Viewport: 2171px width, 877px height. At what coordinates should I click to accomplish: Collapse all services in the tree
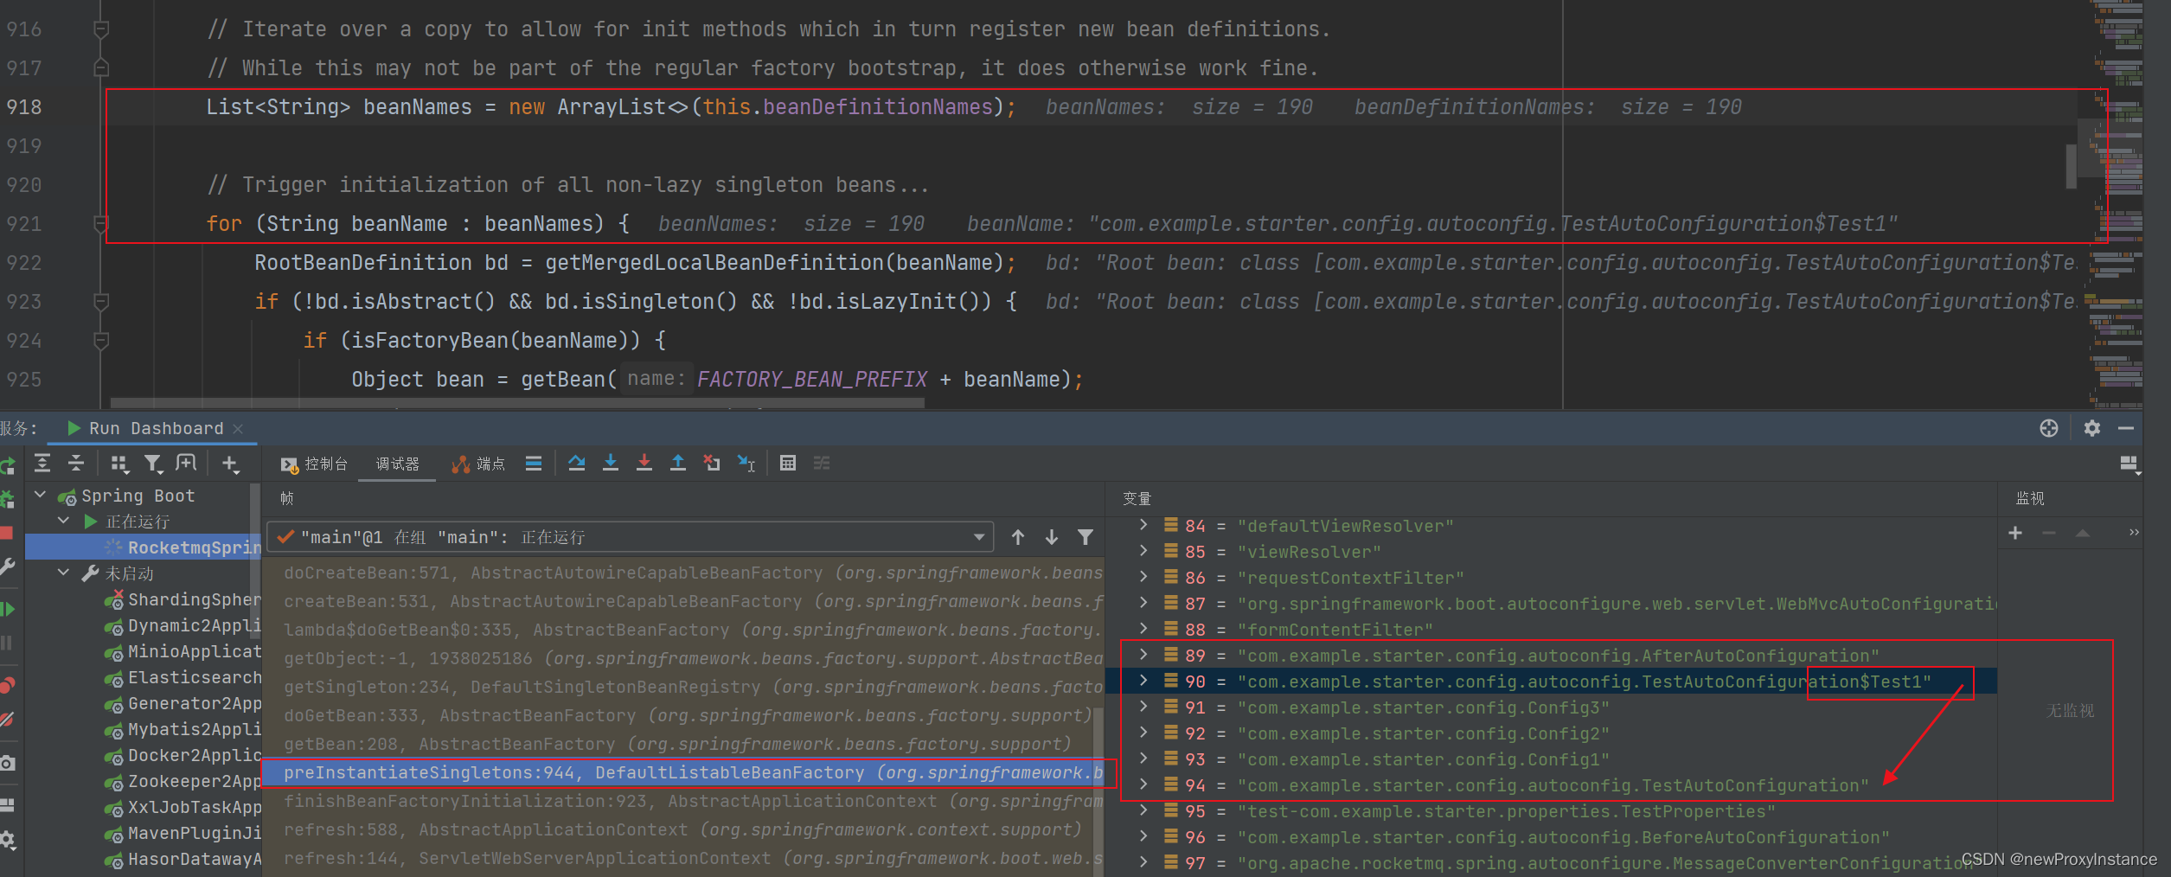coord(76,464)
